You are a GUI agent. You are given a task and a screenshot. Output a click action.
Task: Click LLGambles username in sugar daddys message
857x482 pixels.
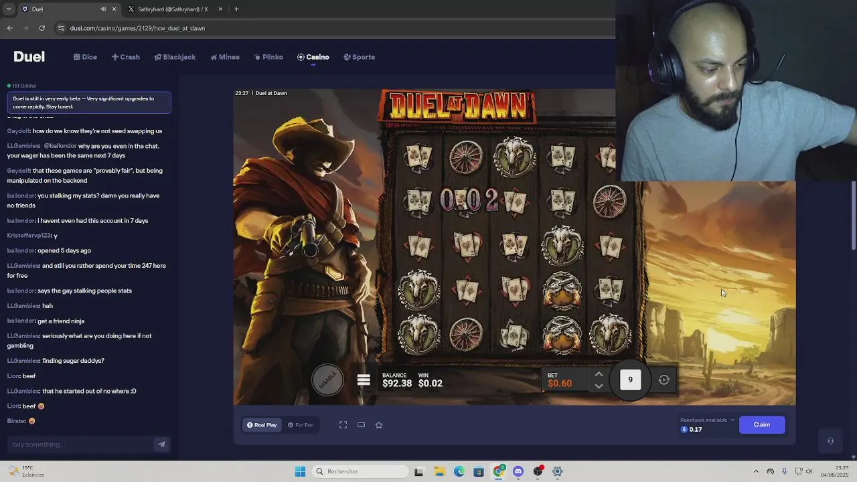click(23, 361)
